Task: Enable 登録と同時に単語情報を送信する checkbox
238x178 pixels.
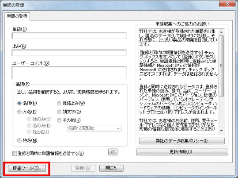Action: click(15, 154)
